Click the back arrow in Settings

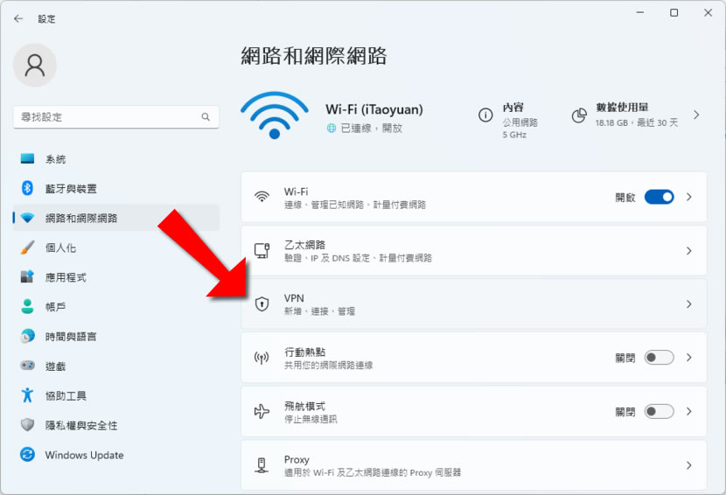(x=18, y=18)
